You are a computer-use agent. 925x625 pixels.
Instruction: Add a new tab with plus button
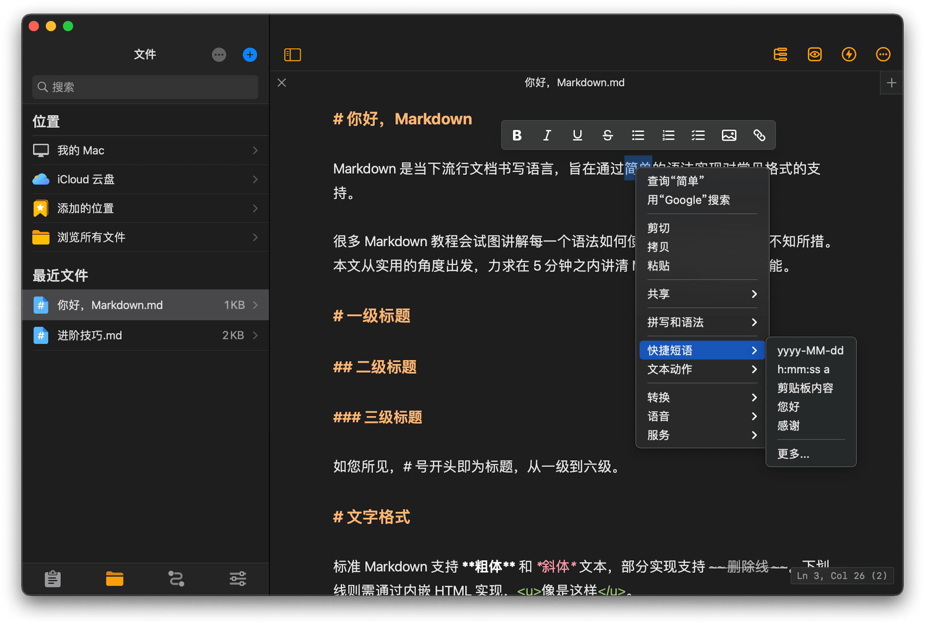pyautogui.click(x=892, y=83)
